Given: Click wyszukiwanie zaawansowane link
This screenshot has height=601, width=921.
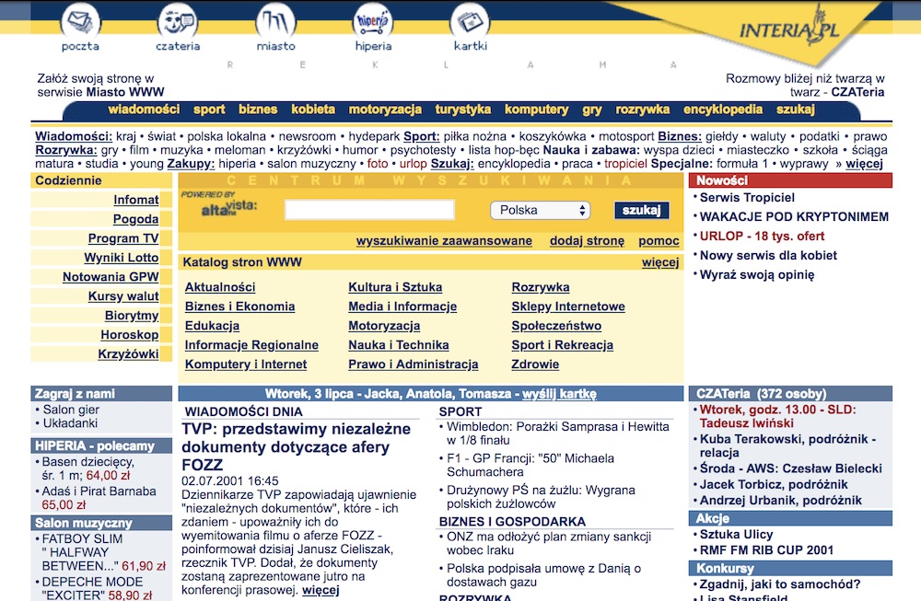Looking at the screenshot, I should click(444, 240).
